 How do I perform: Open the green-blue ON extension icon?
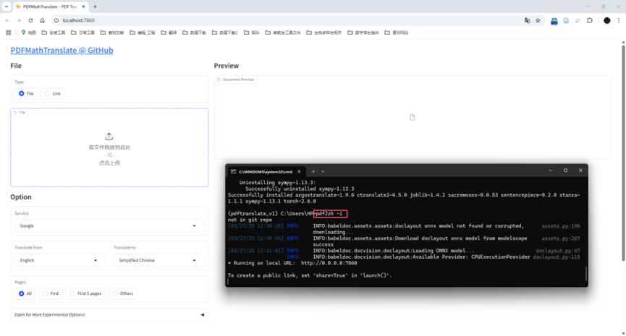554,21
